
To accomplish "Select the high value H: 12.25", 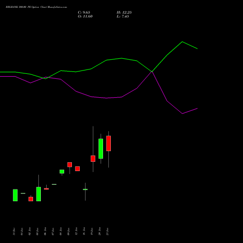I will point(124,13).
